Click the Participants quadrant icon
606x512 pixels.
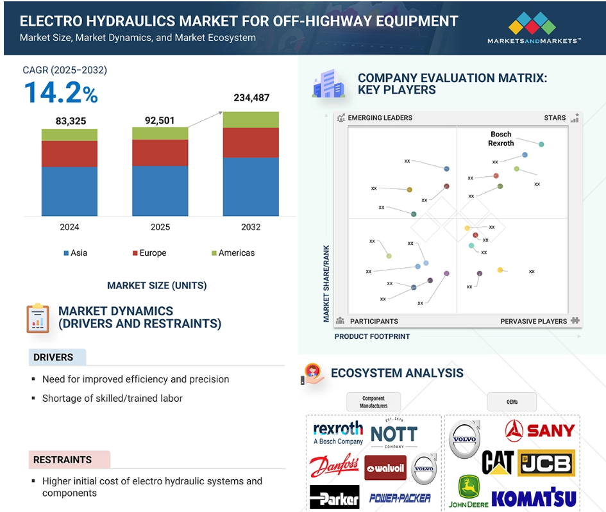[340, 320]
